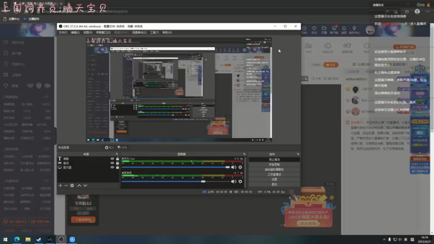Click the mixer panel vertical scrollbar
This screenshot has height=244, width=434.
[245, 172]
